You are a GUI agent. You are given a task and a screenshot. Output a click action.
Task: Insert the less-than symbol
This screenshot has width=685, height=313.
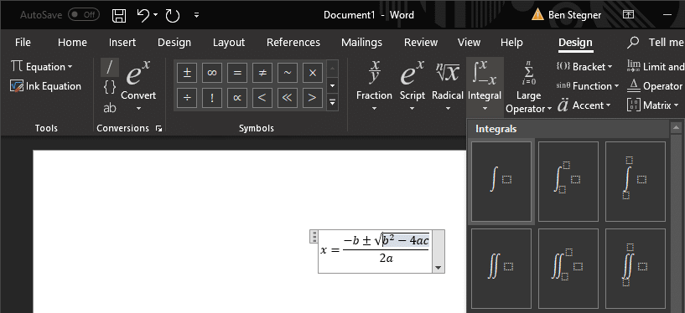262,98
